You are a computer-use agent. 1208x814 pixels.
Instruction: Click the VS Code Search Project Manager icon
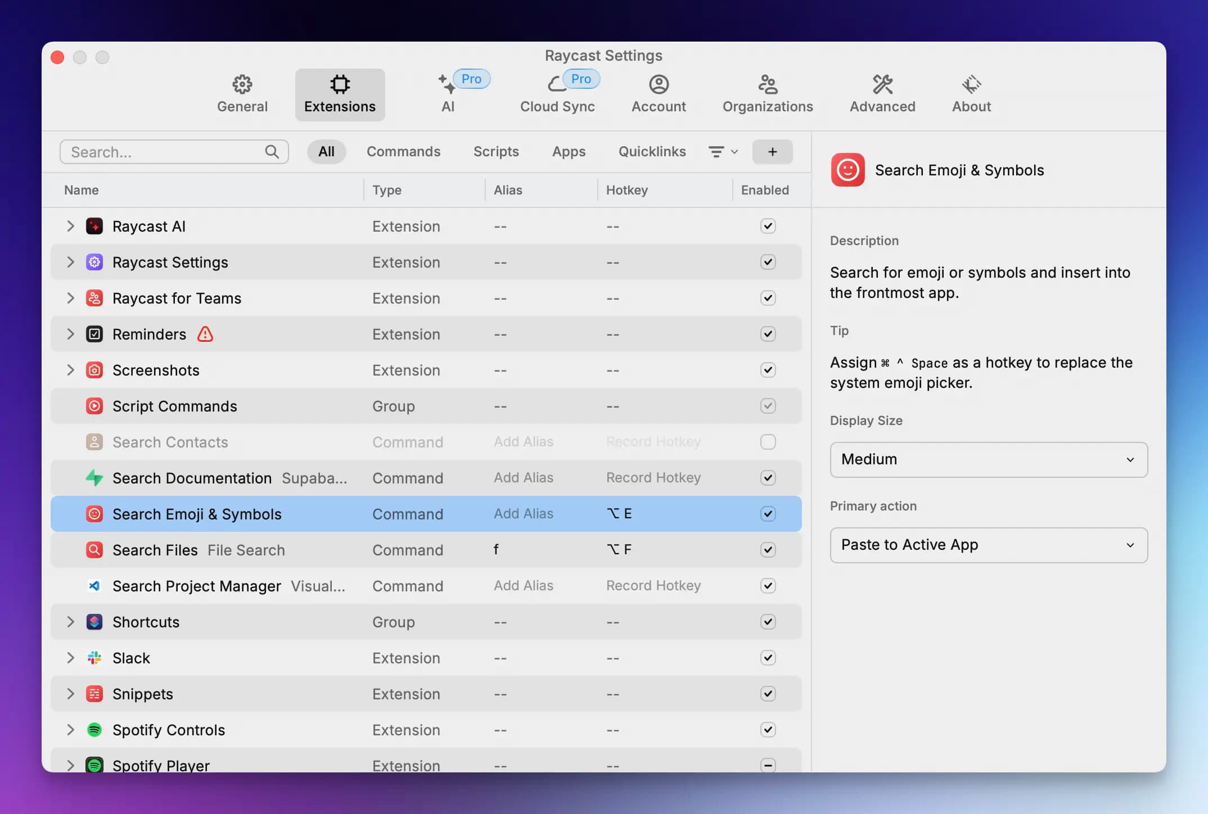[94, 586]
